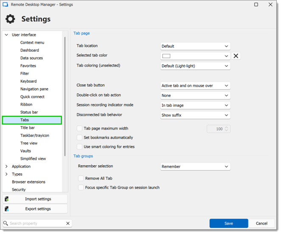Screen dimensions: 281x234
Task: Open the Tab location dropdown
Action: (195, 46)
